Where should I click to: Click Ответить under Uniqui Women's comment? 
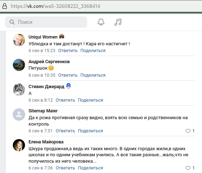pyautogui.click(x=68, y=51)
